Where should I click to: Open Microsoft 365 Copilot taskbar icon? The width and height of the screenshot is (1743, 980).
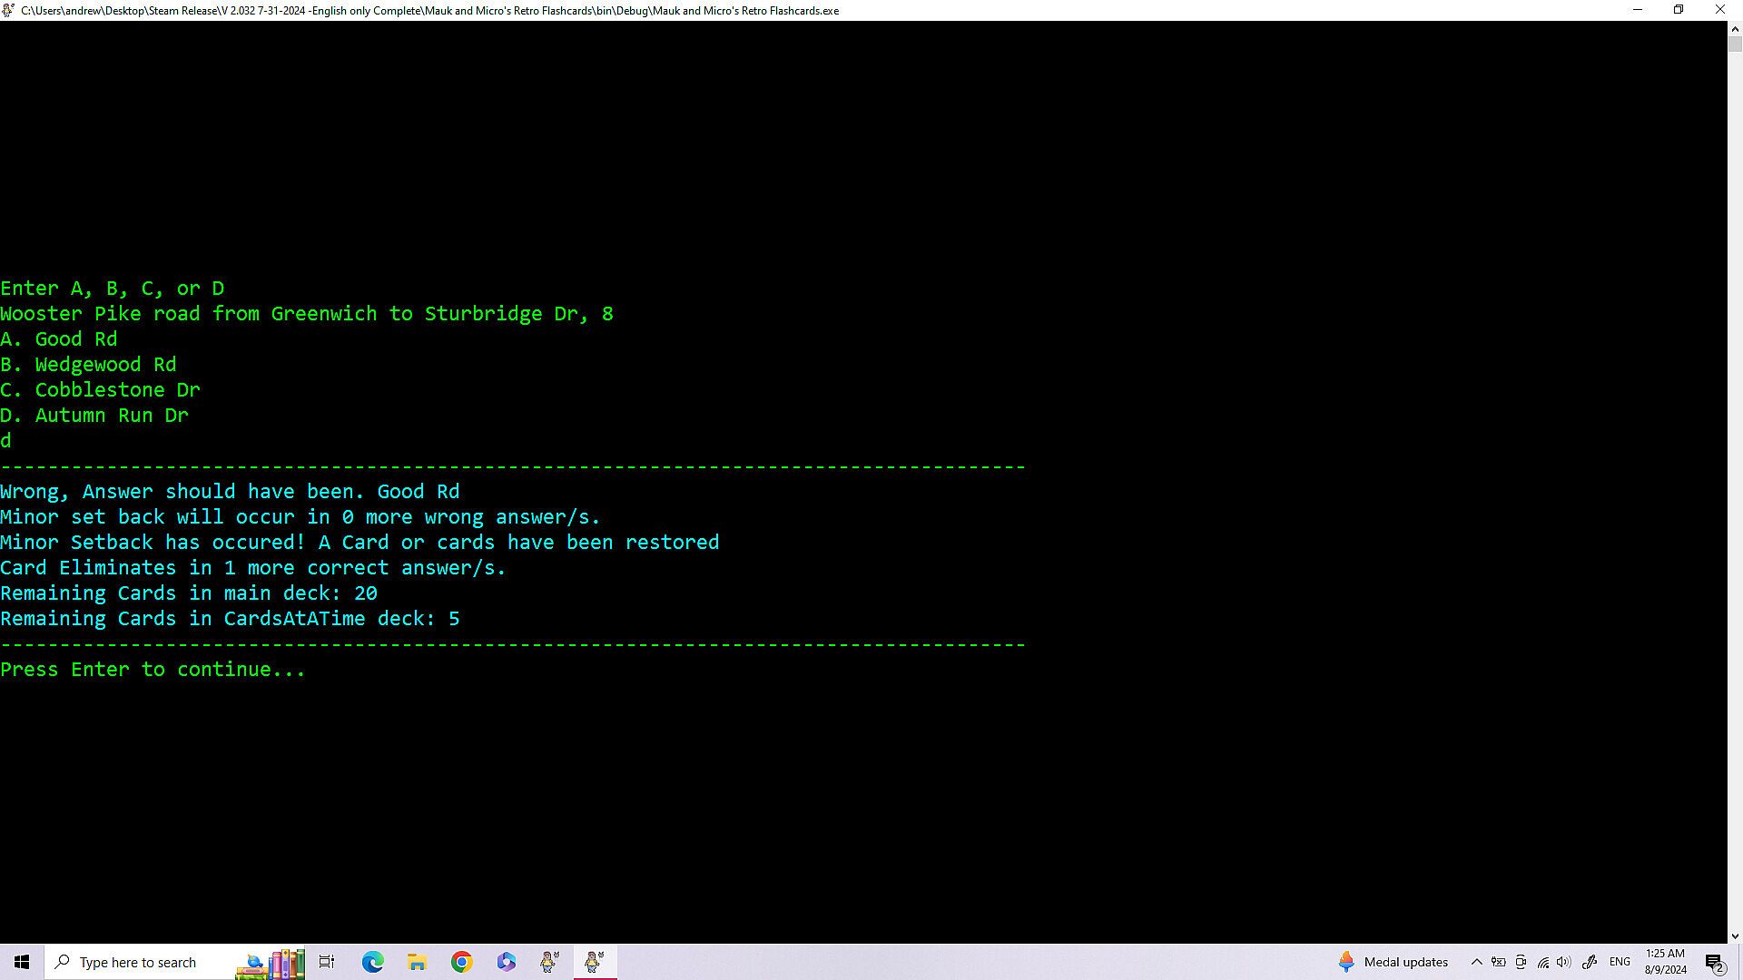pos(506,962)
